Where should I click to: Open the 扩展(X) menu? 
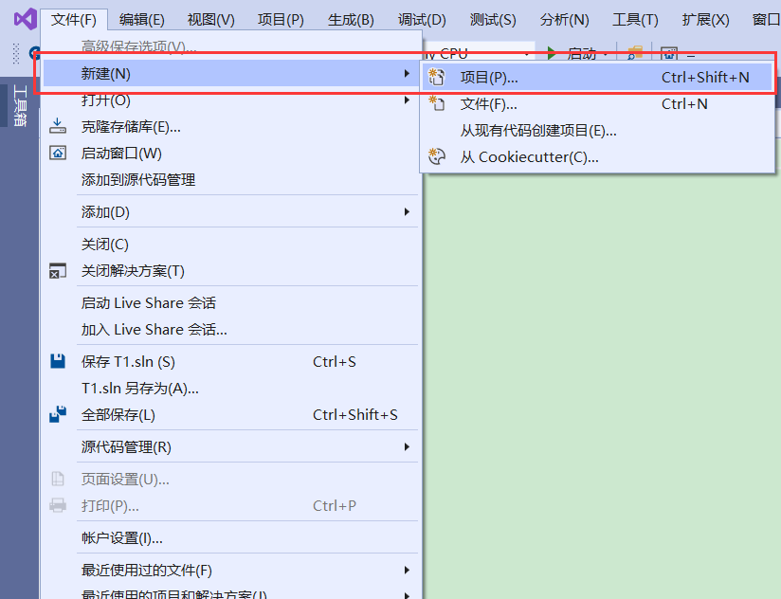tap(705, 20)
